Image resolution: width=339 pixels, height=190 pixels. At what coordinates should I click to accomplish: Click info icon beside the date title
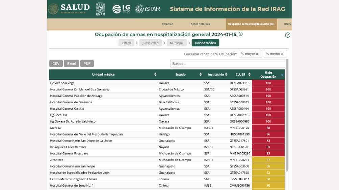coord(241,34)
